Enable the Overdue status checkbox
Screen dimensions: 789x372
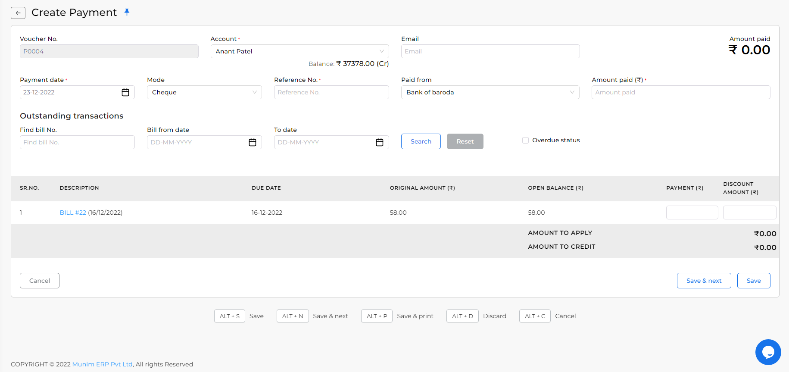[525, 140]
